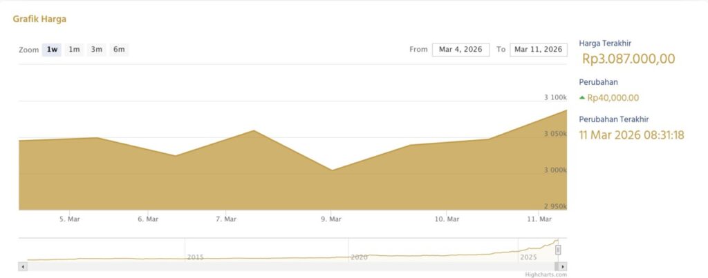Click the 2015 label in navigator
Viewport: 708px width, 278px height.
[x=196, y=257]
